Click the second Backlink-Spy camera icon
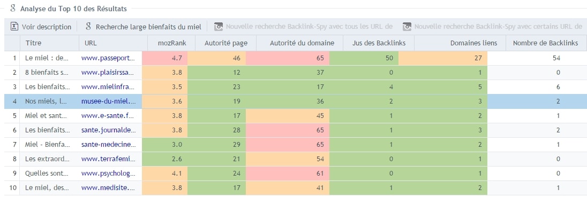 coord(407,27)
